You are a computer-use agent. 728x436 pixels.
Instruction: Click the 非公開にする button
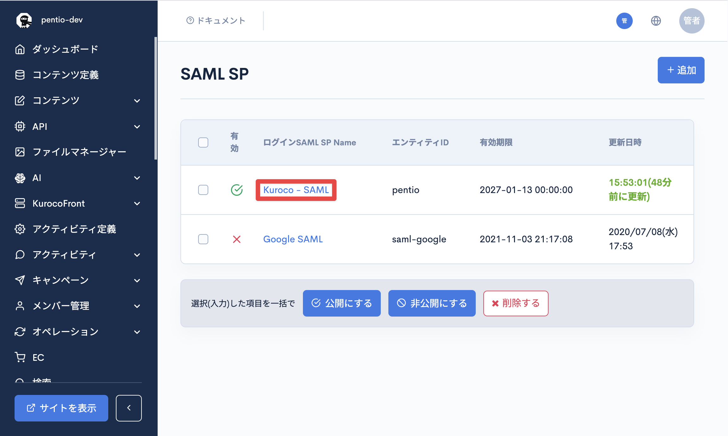(432, 303)
